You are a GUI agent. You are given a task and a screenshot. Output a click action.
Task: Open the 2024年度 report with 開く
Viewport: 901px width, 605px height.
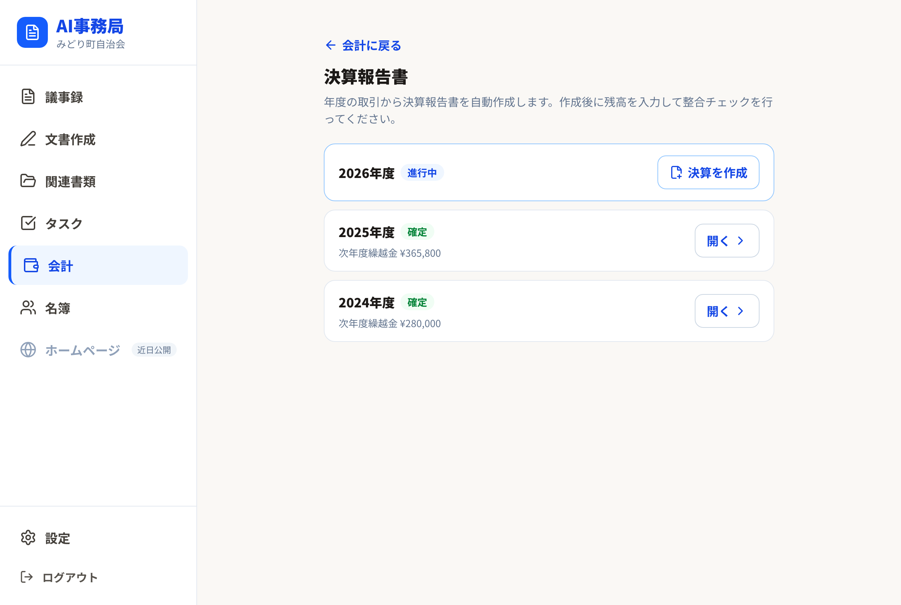pos(727,311)
